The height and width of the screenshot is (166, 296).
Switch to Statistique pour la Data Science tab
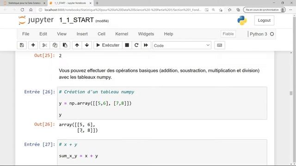click(x=25, y=3)
